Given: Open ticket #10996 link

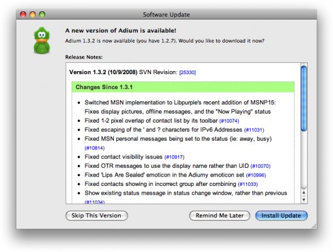Looking at the screenshot, I should [x=256, y=175].
